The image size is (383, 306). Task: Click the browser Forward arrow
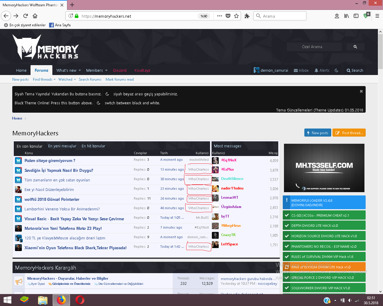[16, 16]
